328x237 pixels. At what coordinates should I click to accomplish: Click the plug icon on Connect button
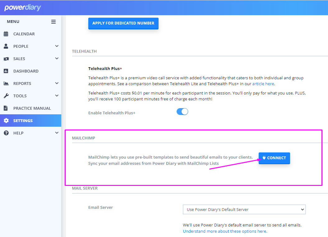click(264, 158)
